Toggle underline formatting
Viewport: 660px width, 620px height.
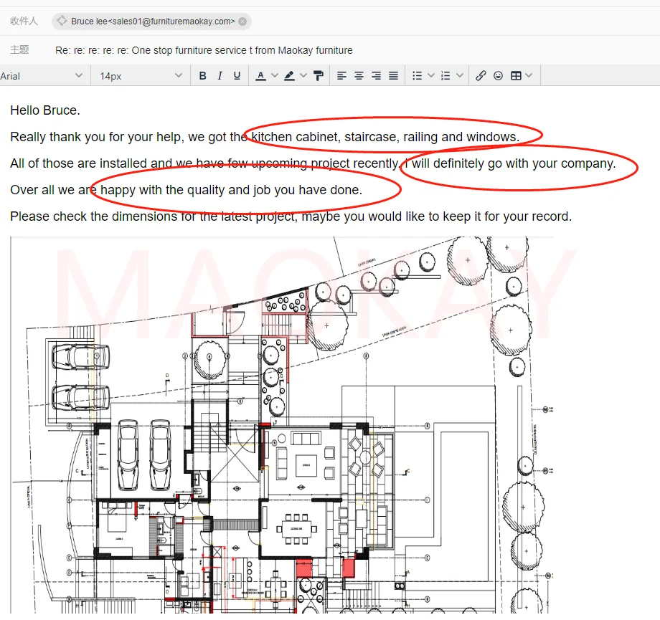(237, 76)
